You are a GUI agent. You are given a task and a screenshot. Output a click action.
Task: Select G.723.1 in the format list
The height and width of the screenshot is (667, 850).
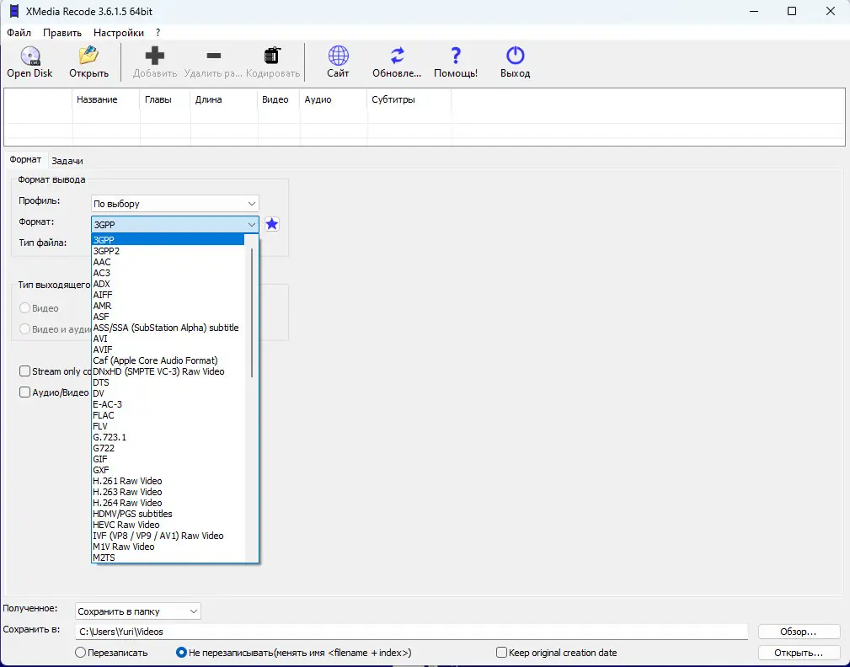168,437
